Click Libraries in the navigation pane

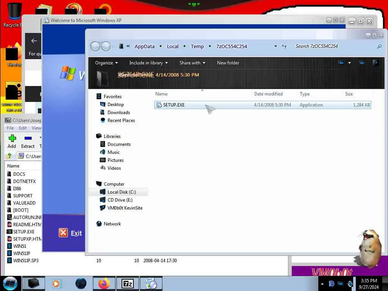click(112, 136)
